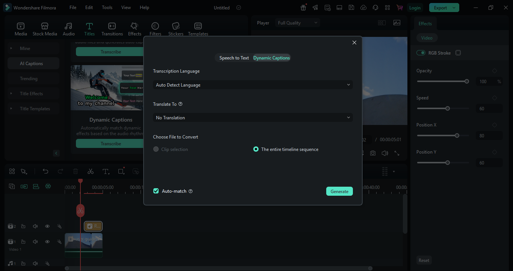Select the crop tool in timeline toolbar

coord(121,171)
